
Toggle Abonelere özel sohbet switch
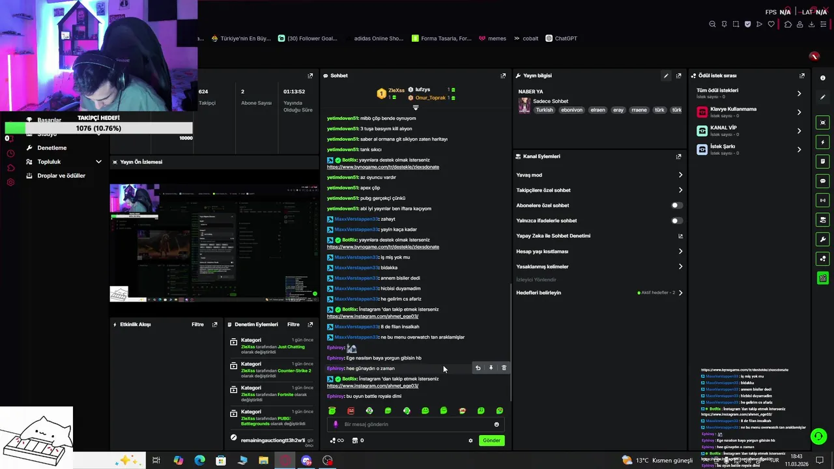[677, 205]
